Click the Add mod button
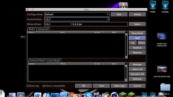The height and width of the screenshot is (97, 173). 137,38
